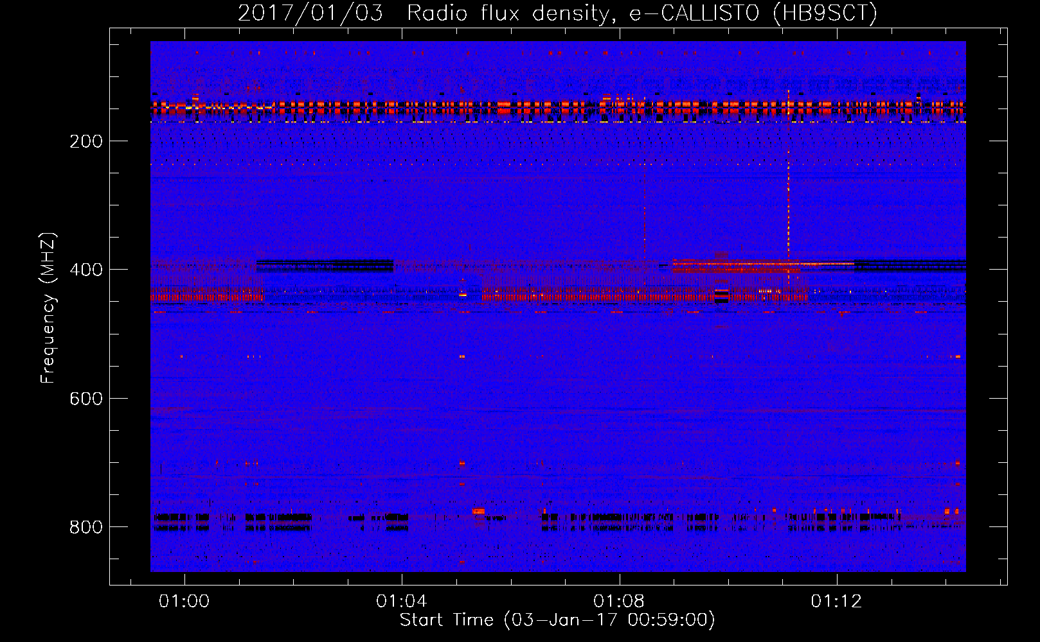Click the date '2017/01/03' in the title

310,13
